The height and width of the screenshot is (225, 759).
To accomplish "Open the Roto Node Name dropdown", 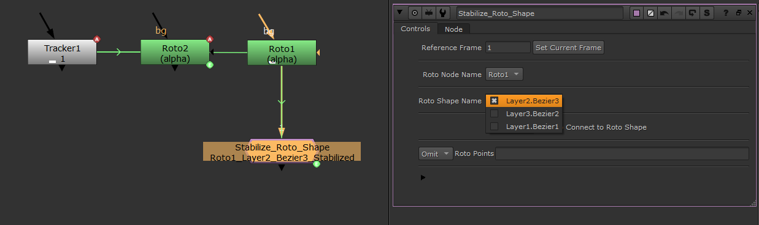I will [504, 75].
